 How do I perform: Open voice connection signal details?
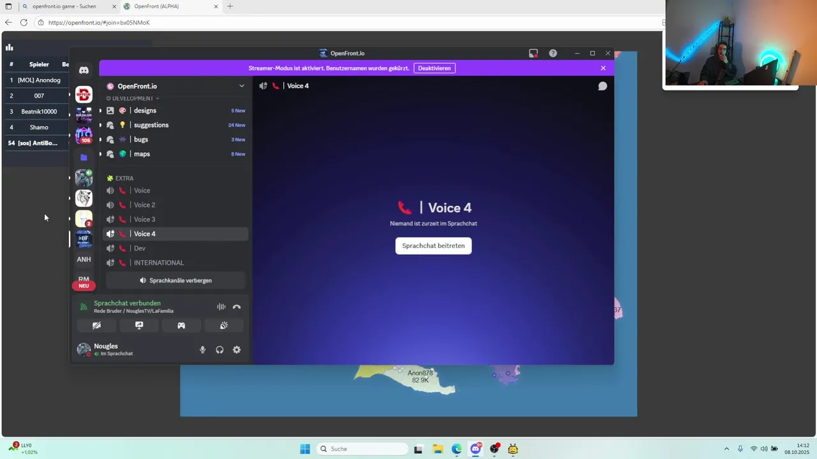tap(83, 307)
